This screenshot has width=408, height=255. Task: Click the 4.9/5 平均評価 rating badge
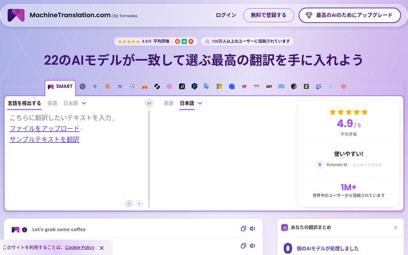coord(156,41)
